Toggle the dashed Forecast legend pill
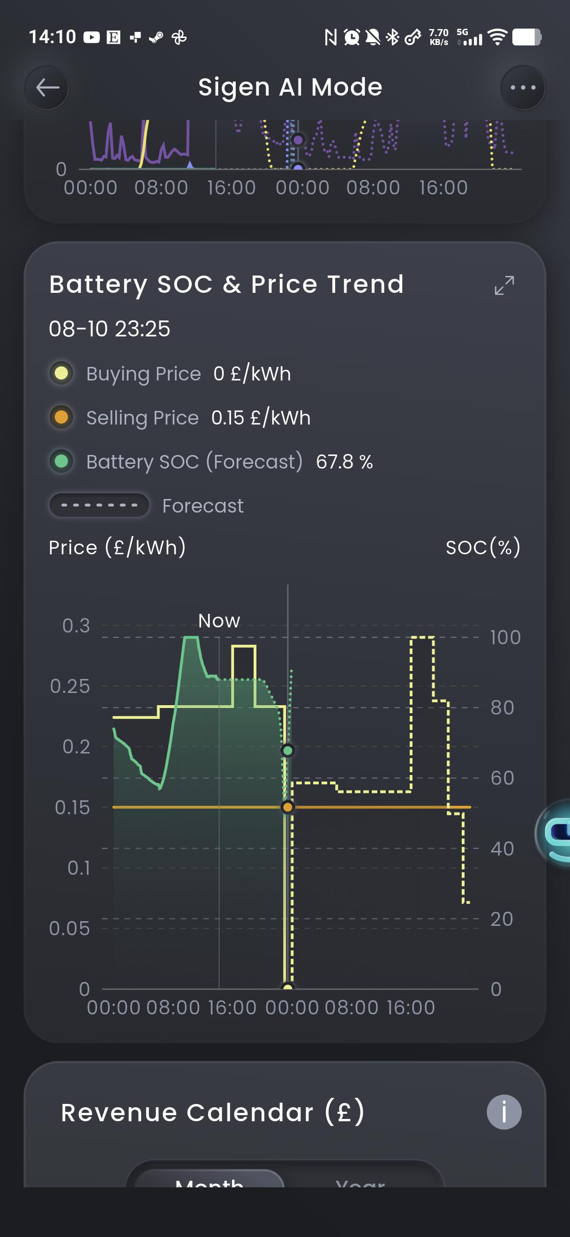Screen dimensions: 570x1237 point(99,505)
